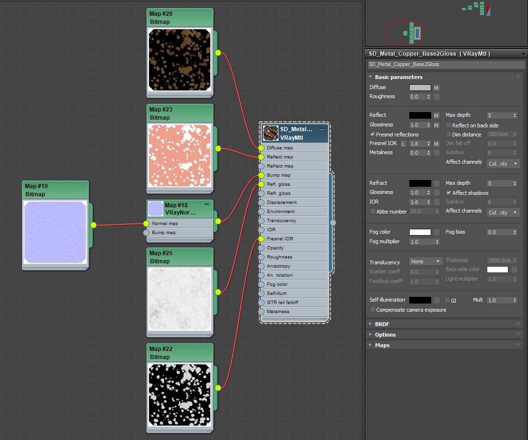This screenshot has width=528, height=440.
Task: Click the Fog color map slot button
Action: pos(437,232)
